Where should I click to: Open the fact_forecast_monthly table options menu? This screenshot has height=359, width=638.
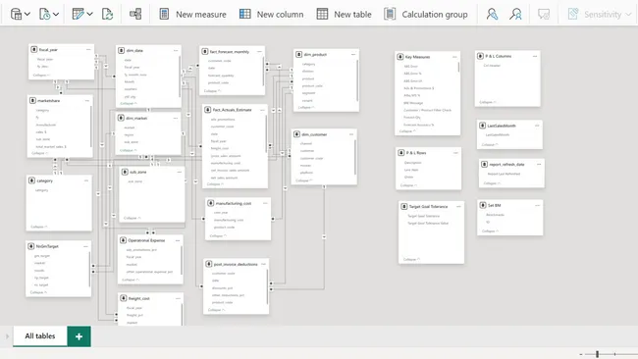259,52
